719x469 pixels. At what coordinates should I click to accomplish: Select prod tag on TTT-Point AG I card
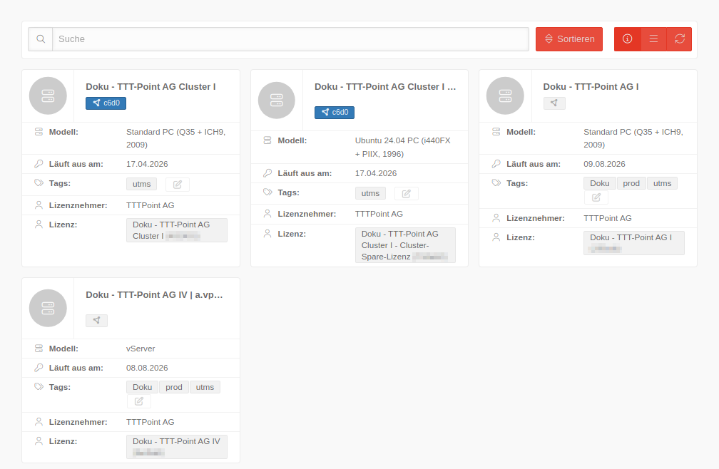pos(631,183)
